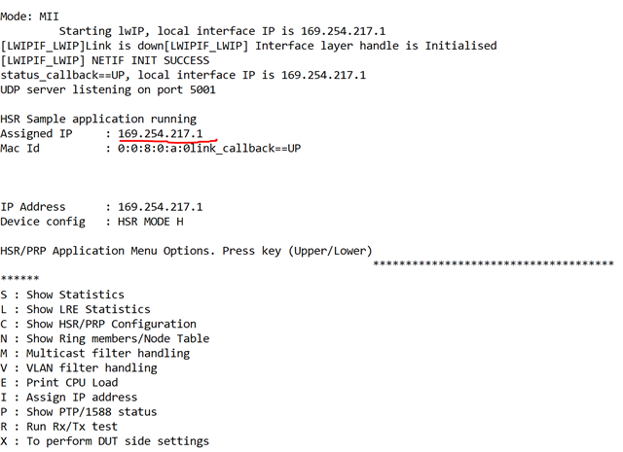Viewport: 623px width, 452px height.
Task: Select 'C : Show HSR/PRP Configuration' line
Action: (98, 324)
